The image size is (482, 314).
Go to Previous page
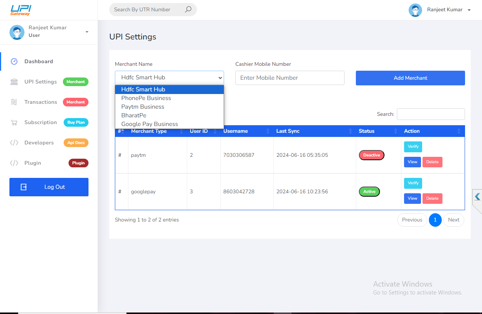coord(412,220)
